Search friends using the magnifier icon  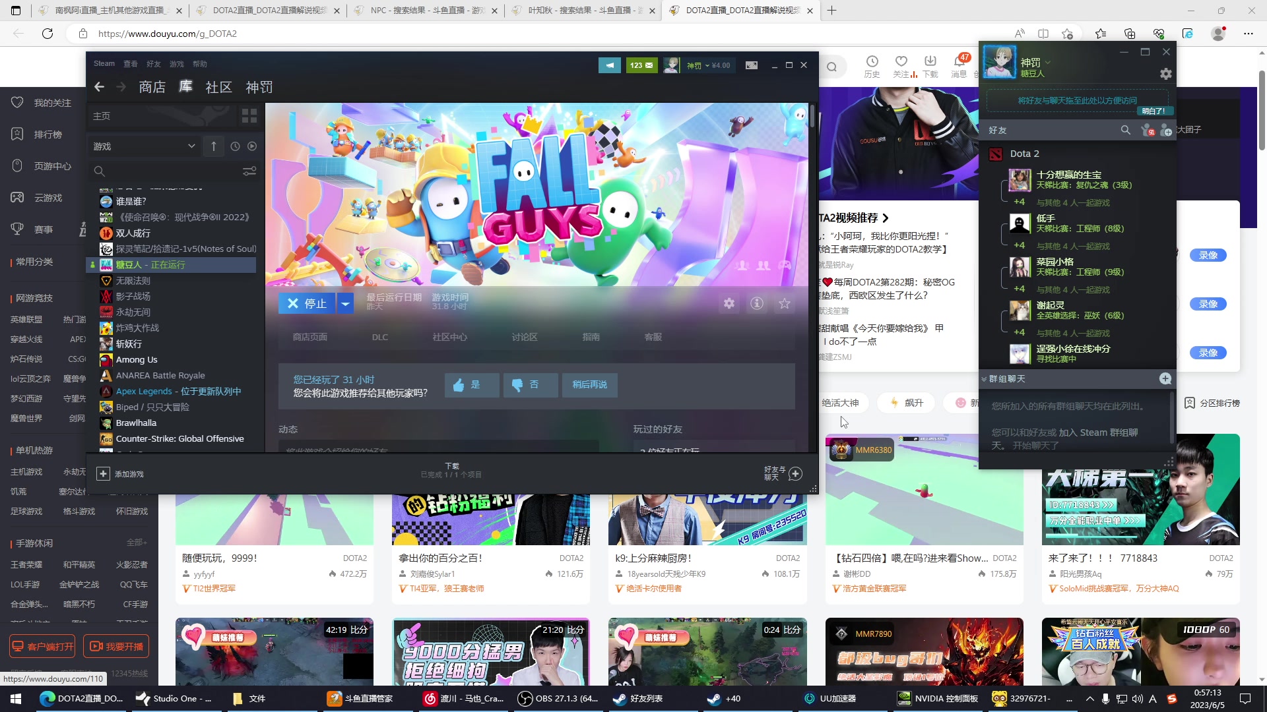1126,130
